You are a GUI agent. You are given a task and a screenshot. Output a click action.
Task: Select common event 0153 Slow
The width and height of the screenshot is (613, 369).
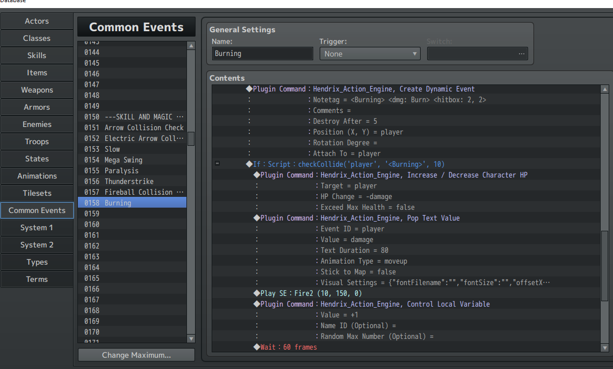pyautogui.click(x=132, y=149)
